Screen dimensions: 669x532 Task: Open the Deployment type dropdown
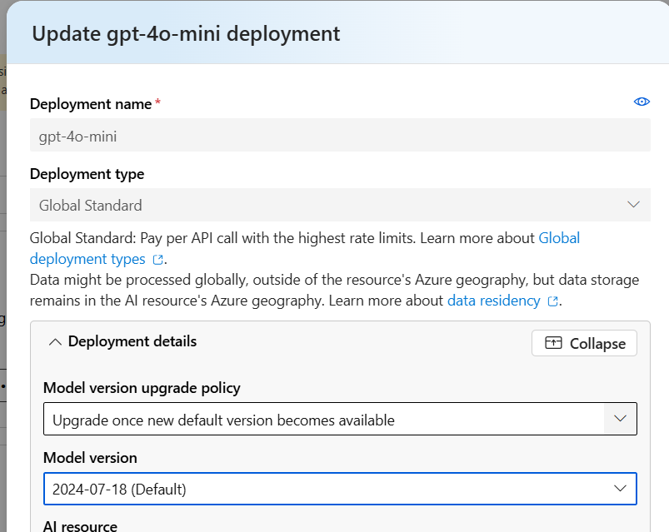point(340,205)
